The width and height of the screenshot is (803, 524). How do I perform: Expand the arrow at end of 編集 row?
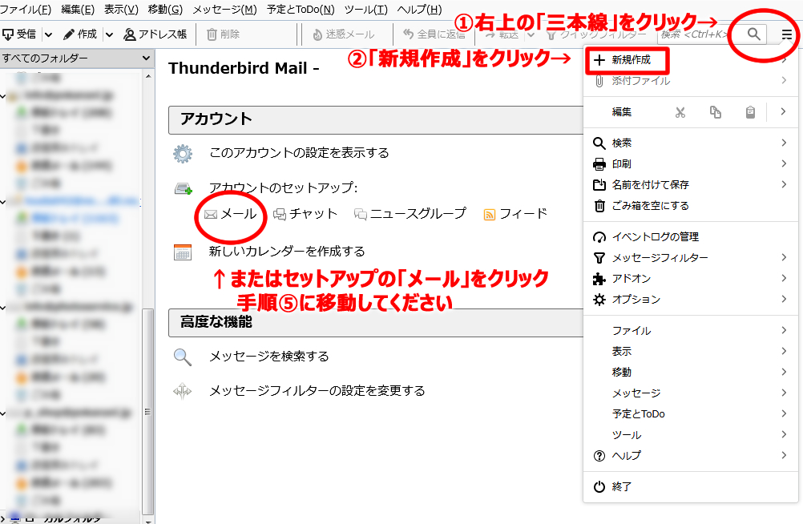[783, 111]
